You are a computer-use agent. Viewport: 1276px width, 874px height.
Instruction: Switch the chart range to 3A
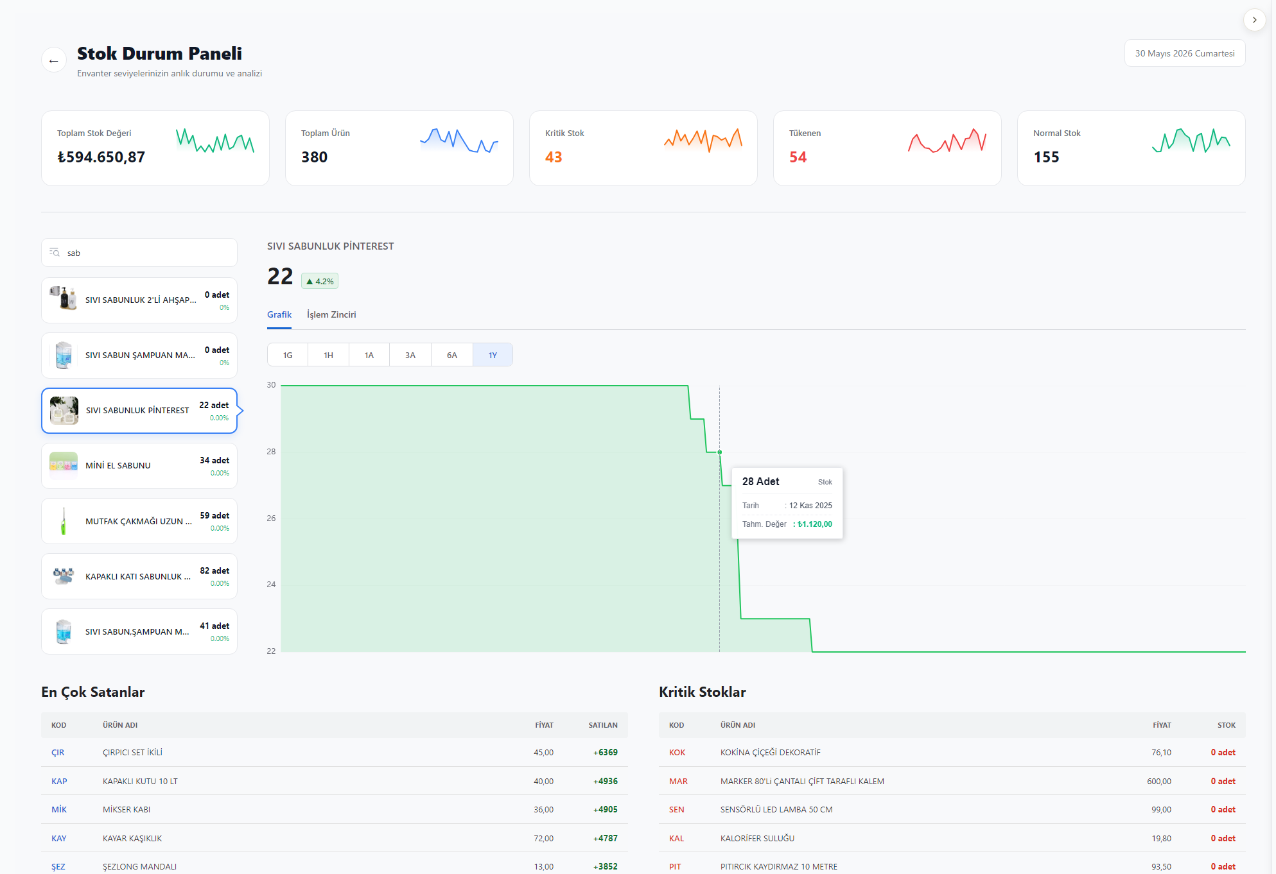click(410, 355)
